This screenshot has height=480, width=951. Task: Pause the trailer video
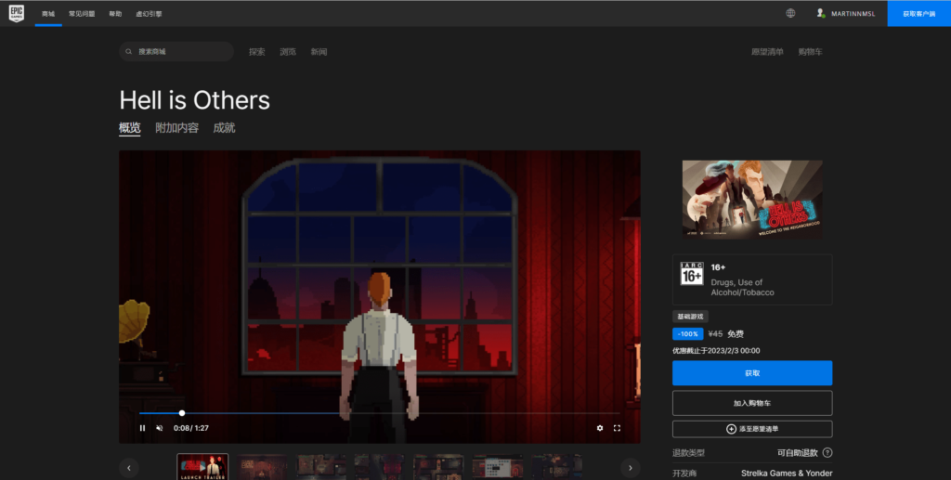[x=142, y=428]
